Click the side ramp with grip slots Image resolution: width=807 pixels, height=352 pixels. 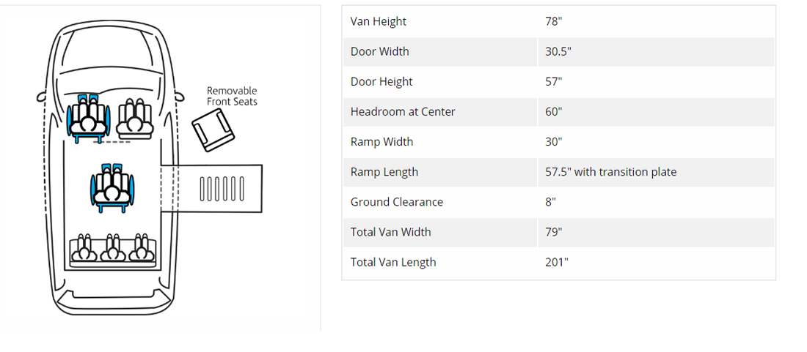pos(211,188)
